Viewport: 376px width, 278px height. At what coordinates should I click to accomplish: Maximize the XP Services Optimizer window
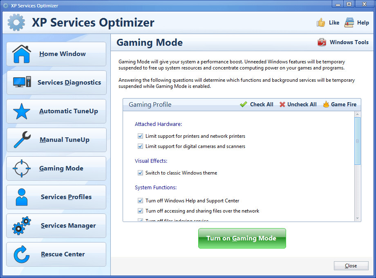349,4
